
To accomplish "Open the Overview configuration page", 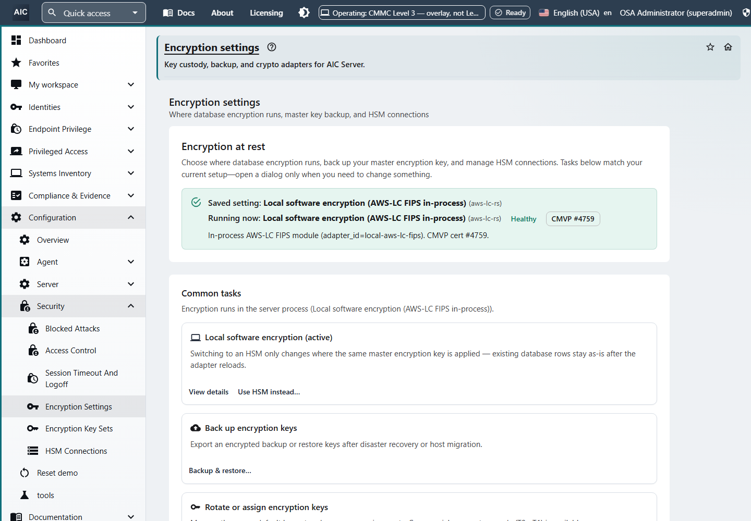I will (74, 240).
